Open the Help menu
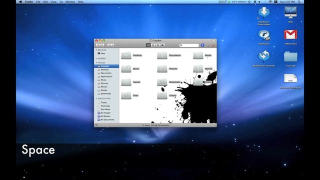The width and height of the screenshot is (320, 180). click(x=81, y=2)
